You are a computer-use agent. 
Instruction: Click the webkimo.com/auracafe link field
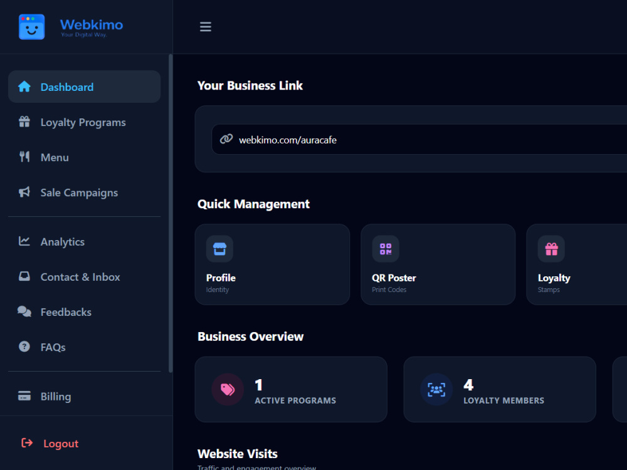[419, 139]
